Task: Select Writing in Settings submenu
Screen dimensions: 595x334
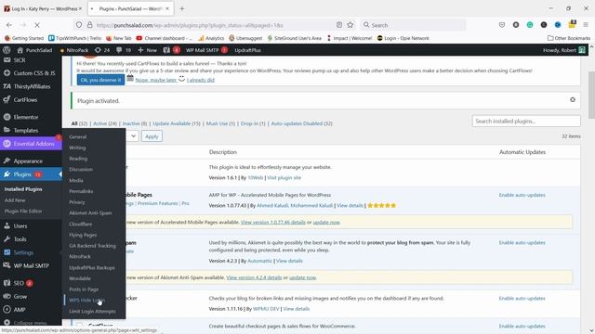Action: pyautogui.click(x=77, y=148)
